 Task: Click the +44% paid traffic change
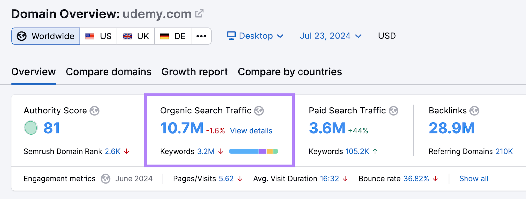358,131
